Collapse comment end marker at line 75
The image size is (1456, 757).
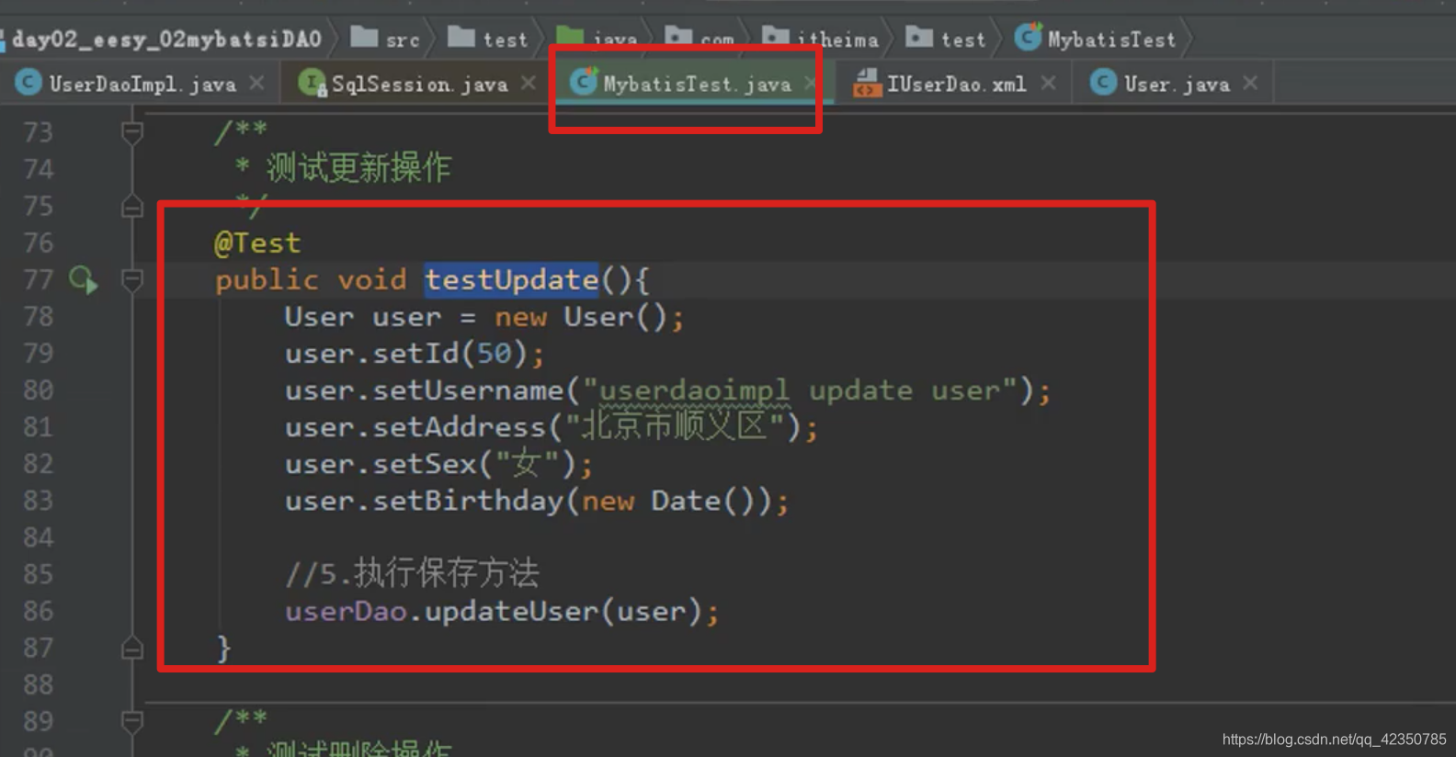[x=132, y=207]
